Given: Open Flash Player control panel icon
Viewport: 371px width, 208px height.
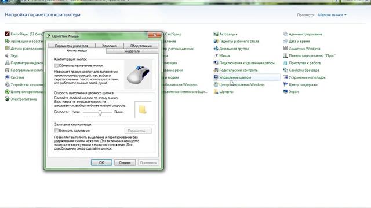Looking at the screenshot, I should coord(7,34).
